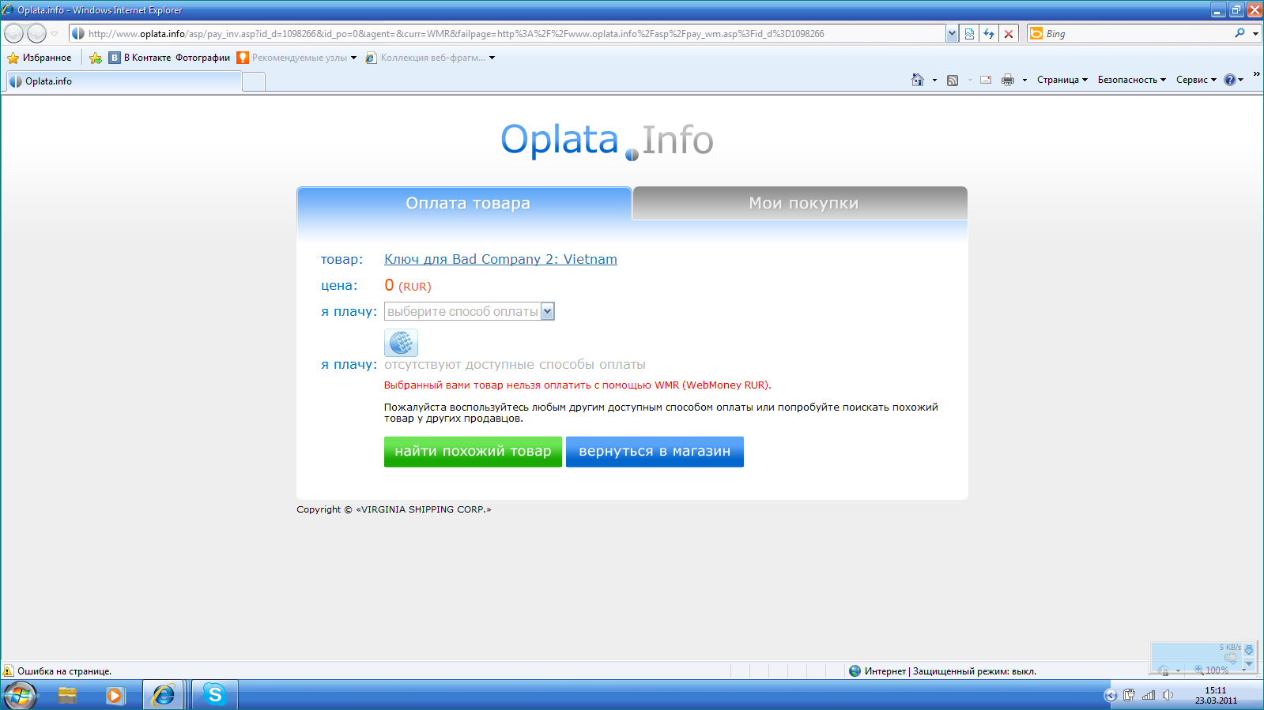The height and width of the screenshot is (710, 1264).
Task: Select the Oplata.info browser tab
Action: pyautogui.click(x=124, y=81)
